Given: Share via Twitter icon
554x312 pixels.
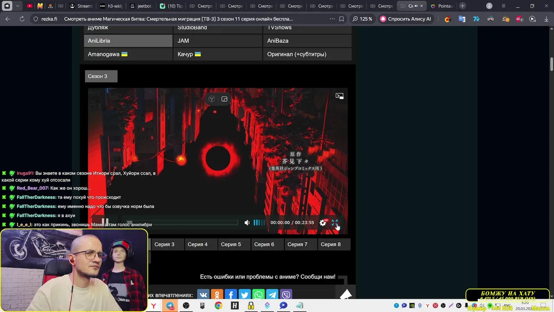Looking at the screenshot, I should [x=245, y=295].
